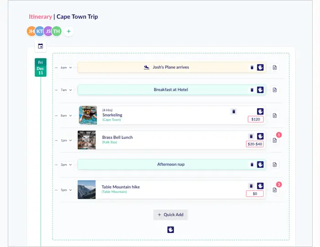This screenshot has width=320, height=247.
Task: Open the 3pm time dropdown
Action: tap(66, 165)
